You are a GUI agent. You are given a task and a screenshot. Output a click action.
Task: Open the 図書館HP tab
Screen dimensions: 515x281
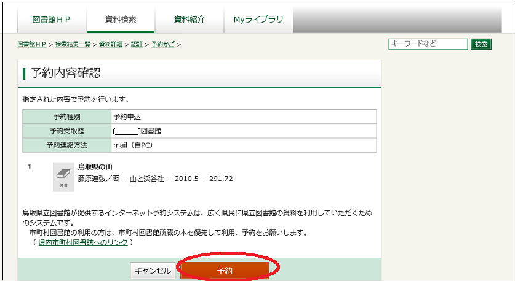coord(52,19)
